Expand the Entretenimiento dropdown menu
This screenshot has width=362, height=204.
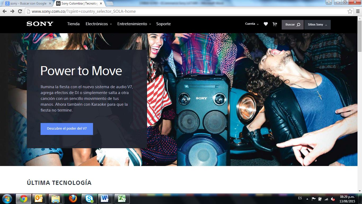(x=134, y=24)
